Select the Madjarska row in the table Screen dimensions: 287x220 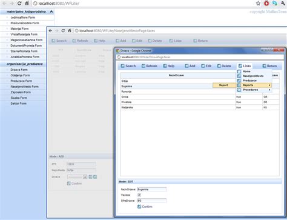(x=200, y=107)
